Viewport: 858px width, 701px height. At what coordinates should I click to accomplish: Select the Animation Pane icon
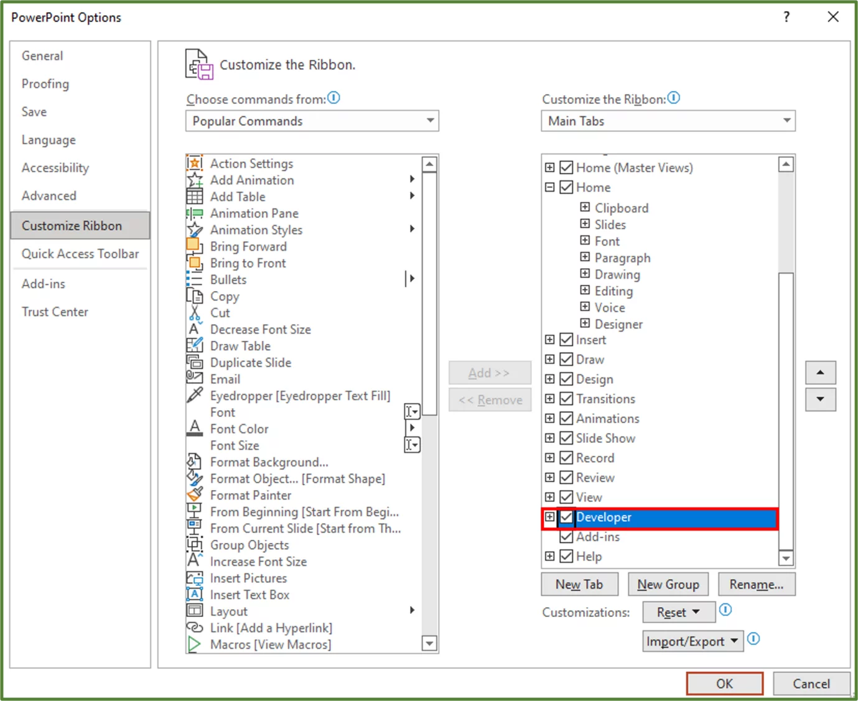[195, 213]
